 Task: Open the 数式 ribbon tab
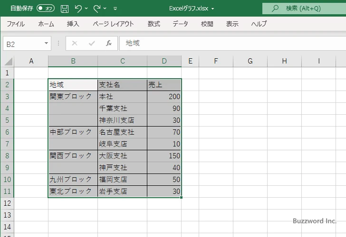154,24
